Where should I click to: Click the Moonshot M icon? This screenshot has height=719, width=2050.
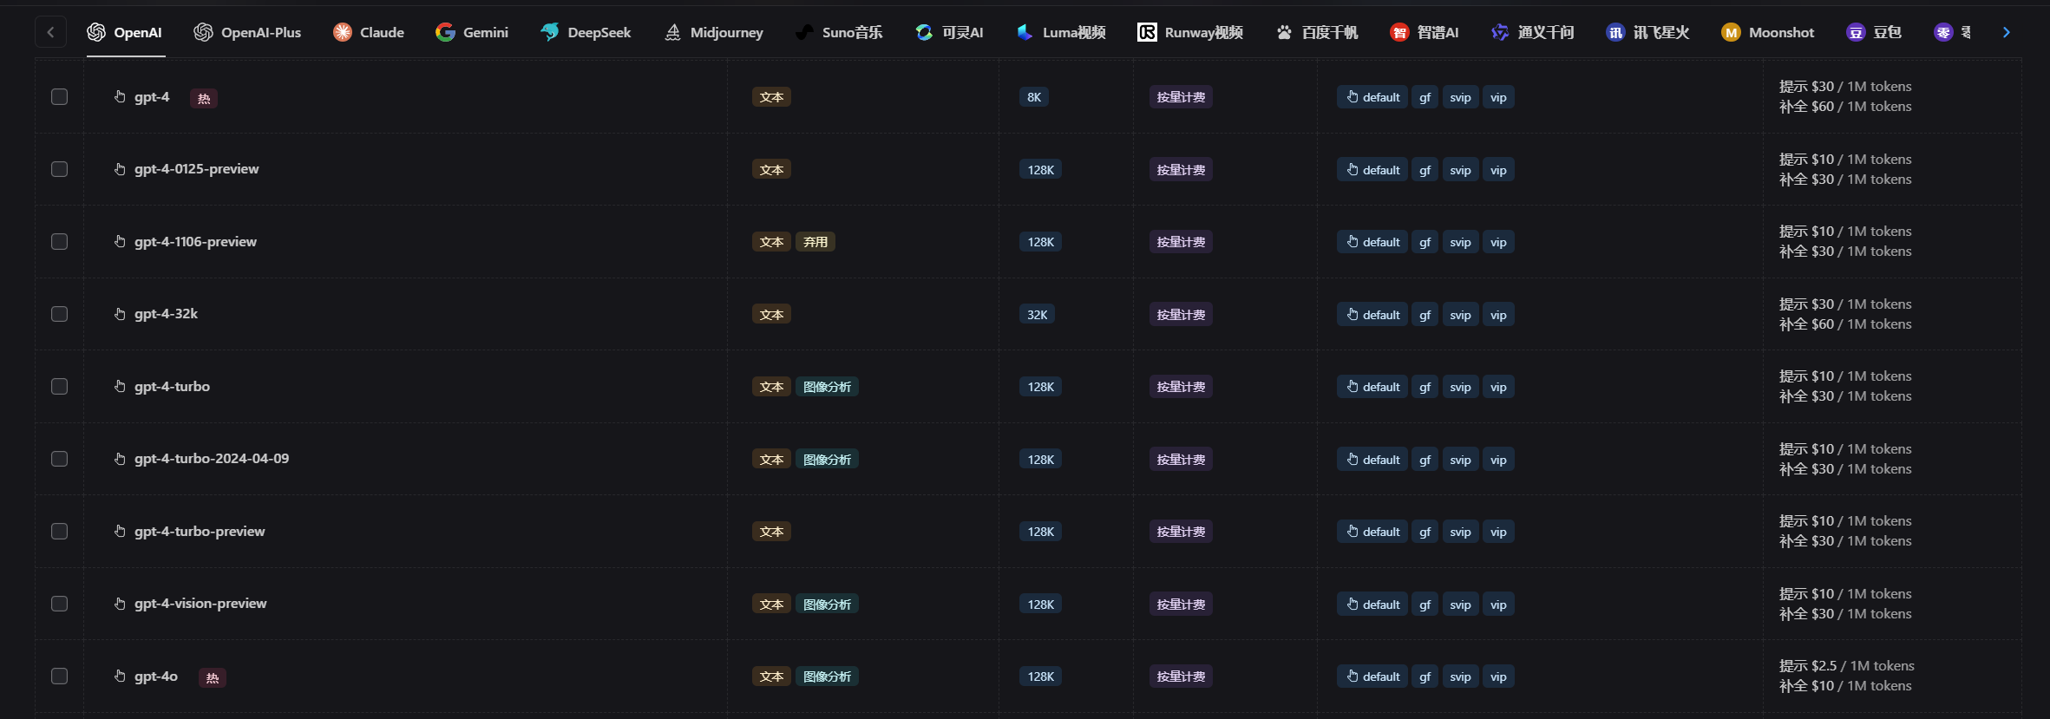click(1731, 32)
